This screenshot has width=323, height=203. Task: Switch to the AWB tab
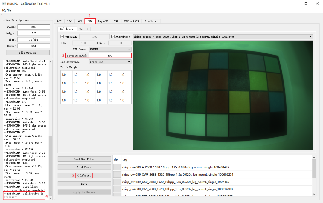click(x=80, y=21)
